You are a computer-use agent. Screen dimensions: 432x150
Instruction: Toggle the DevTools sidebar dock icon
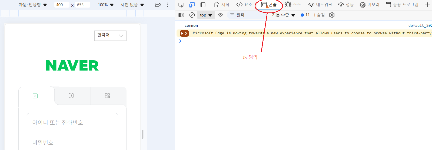(x=203, y=5)
